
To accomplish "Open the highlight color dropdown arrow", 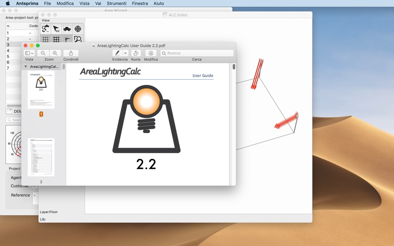I will pyautogui.click(x=125, y=53).
